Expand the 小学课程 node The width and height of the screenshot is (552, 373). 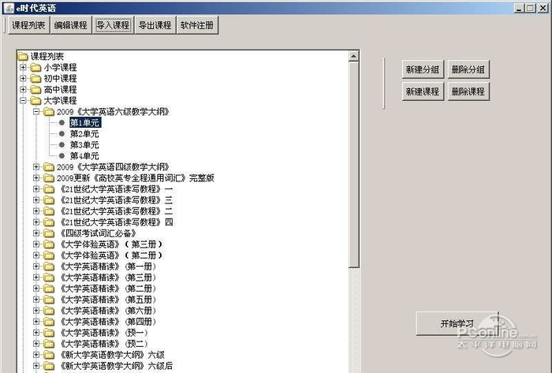(x=23, y=67)
